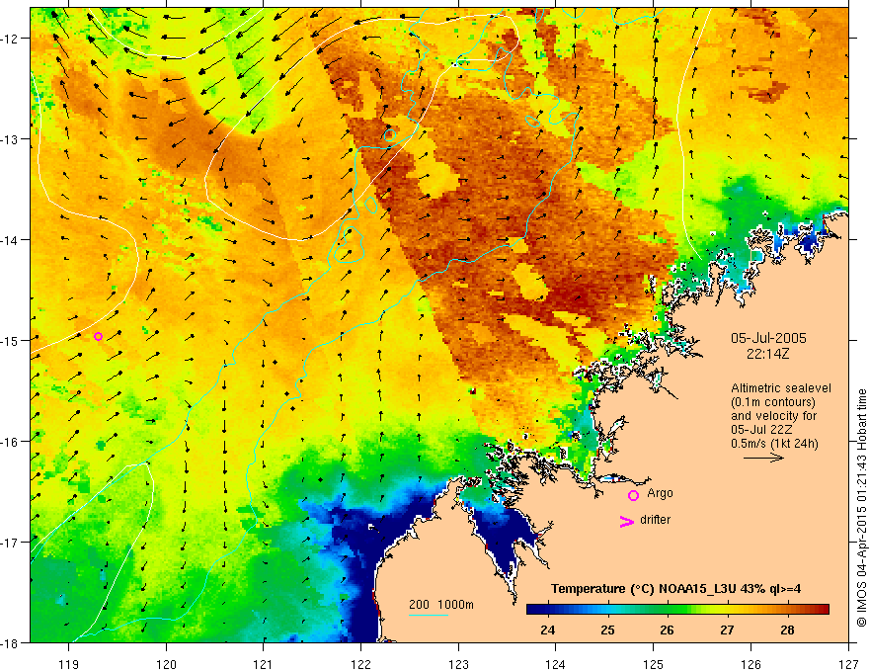The image size is (869, 672).
Task: Click the '(0.1m contours)' text line
Action: 773,402
